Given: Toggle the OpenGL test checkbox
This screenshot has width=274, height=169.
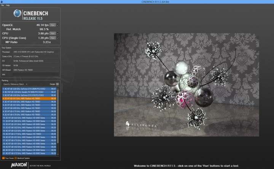Looking at the screenshot, I should (58, 25).
